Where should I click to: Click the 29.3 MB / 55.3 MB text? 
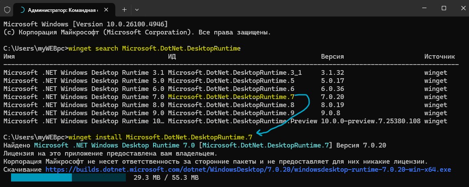coord(166,178)
